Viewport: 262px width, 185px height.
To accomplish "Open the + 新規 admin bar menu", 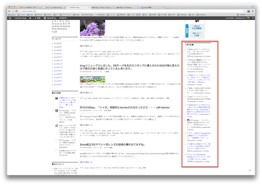I will (37, 18).
